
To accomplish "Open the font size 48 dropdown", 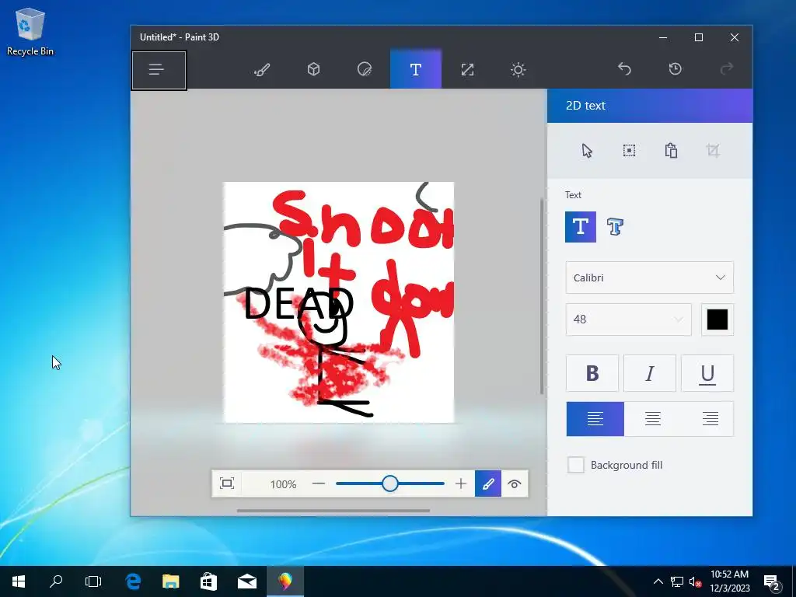I will click(x=628, y=319).
